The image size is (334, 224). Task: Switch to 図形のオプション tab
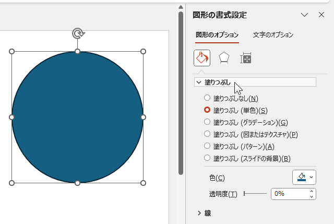point(217,35)
